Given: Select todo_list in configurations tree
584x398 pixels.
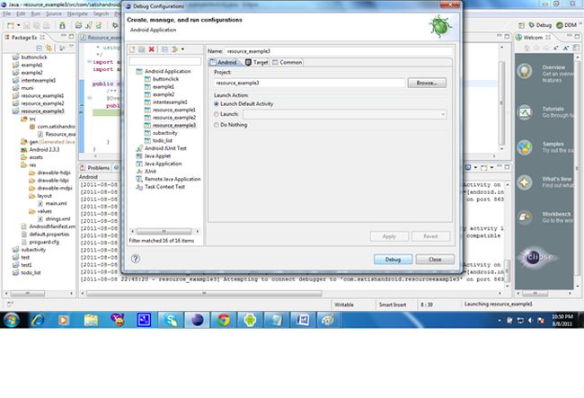Looking at the screenshot, I should 163,141.
